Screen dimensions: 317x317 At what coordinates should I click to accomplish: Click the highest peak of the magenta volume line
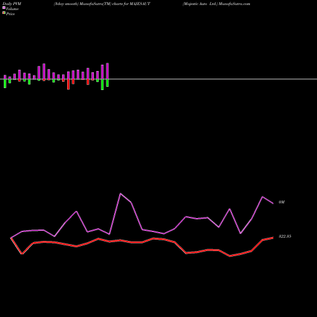point(120,193)
